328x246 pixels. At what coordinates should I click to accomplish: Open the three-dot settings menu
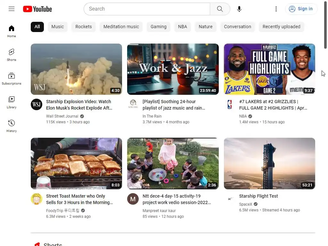pyautogui.click(x=276, y=9)
